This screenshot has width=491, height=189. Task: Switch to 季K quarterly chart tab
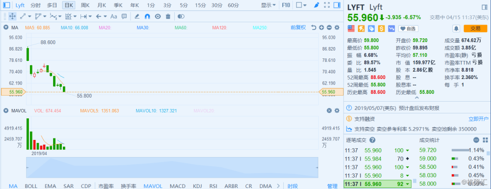click(118, 5)
